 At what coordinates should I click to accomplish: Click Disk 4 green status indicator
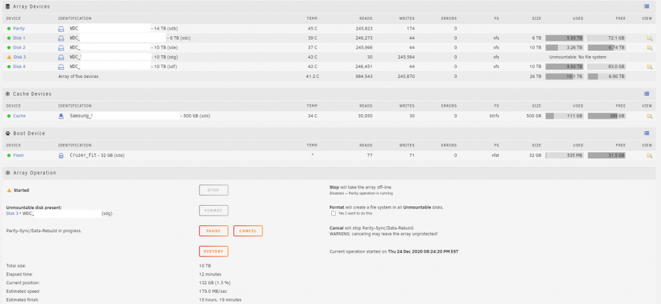[9, 67]
